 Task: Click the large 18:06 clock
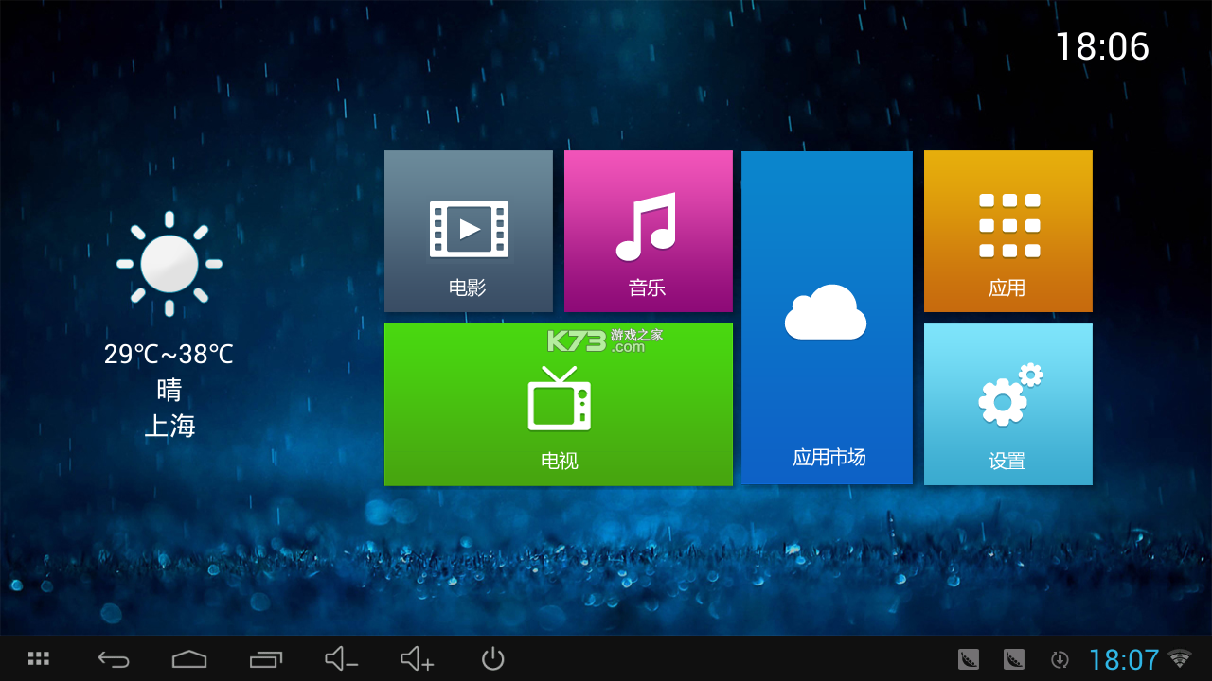click(x=1102, y=46)
